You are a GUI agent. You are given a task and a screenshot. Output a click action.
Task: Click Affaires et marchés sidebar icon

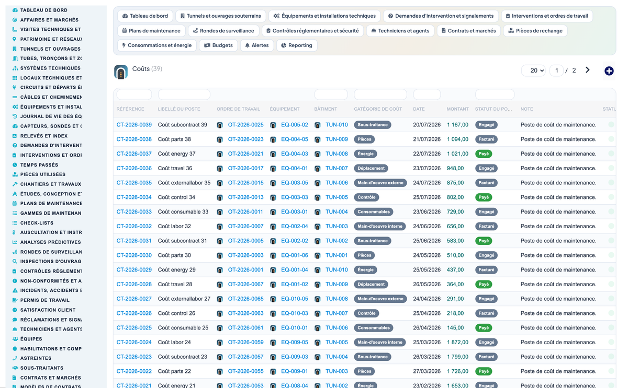15,20
